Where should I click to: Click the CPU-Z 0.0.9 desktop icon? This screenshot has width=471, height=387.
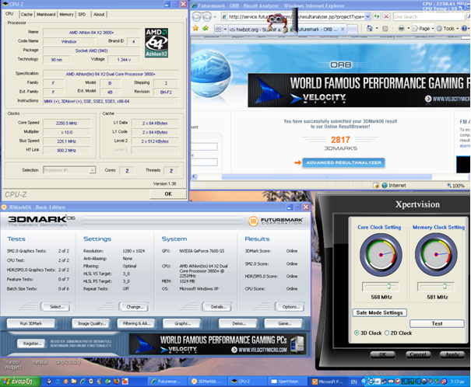pyautogui.click(x=68, y=362)
